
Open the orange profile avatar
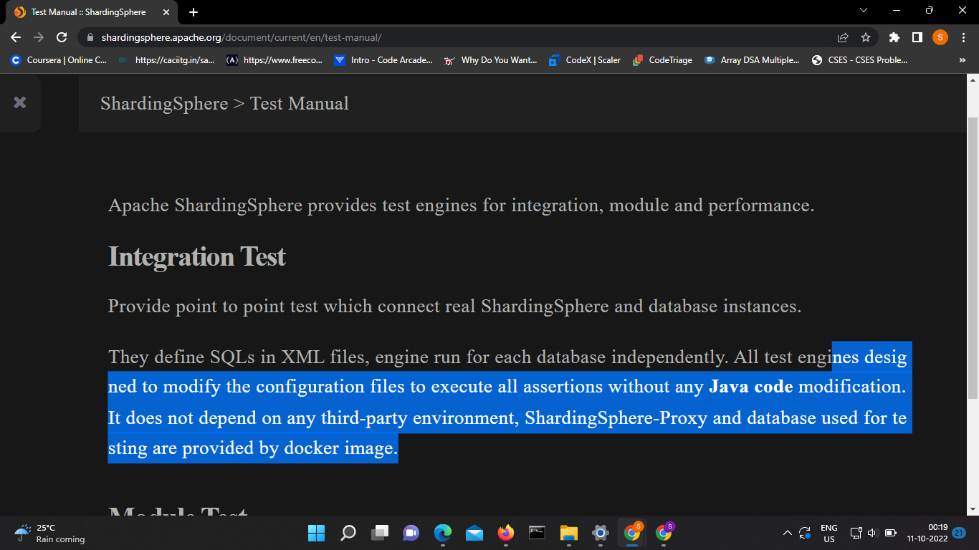click(x=940, y=37)
